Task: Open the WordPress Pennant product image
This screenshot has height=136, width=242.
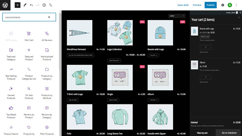Action: pos(79,33)
